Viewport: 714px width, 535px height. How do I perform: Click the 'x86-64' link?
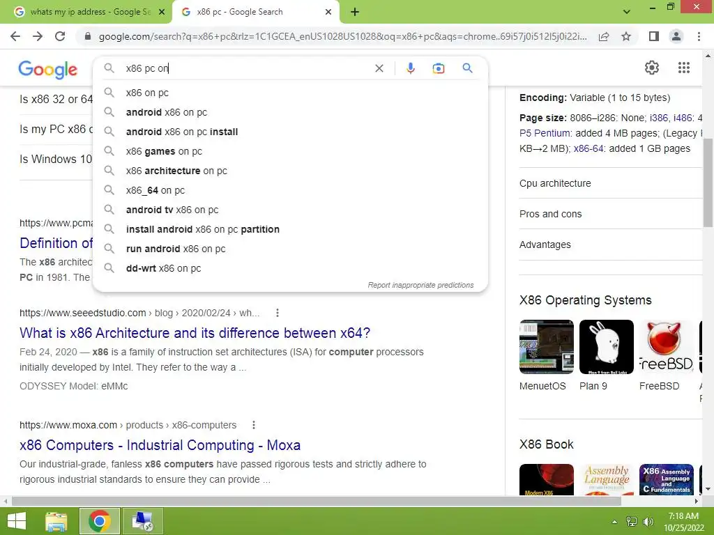click(x=588, y=149)
